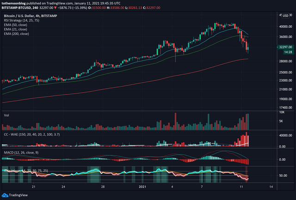Click the 10K volume axis label
Viewport: 296px width, 200px height.
pyautogui.click(x=282, y=112)
